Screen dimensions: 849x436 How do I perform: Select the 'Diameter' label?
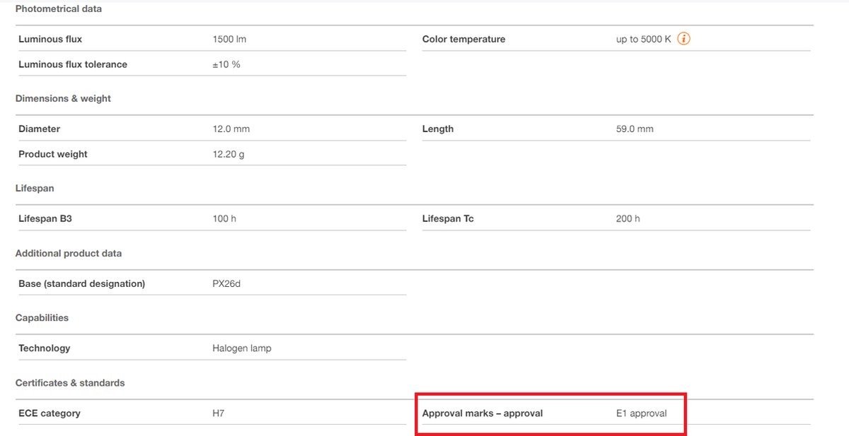point(39,129)
